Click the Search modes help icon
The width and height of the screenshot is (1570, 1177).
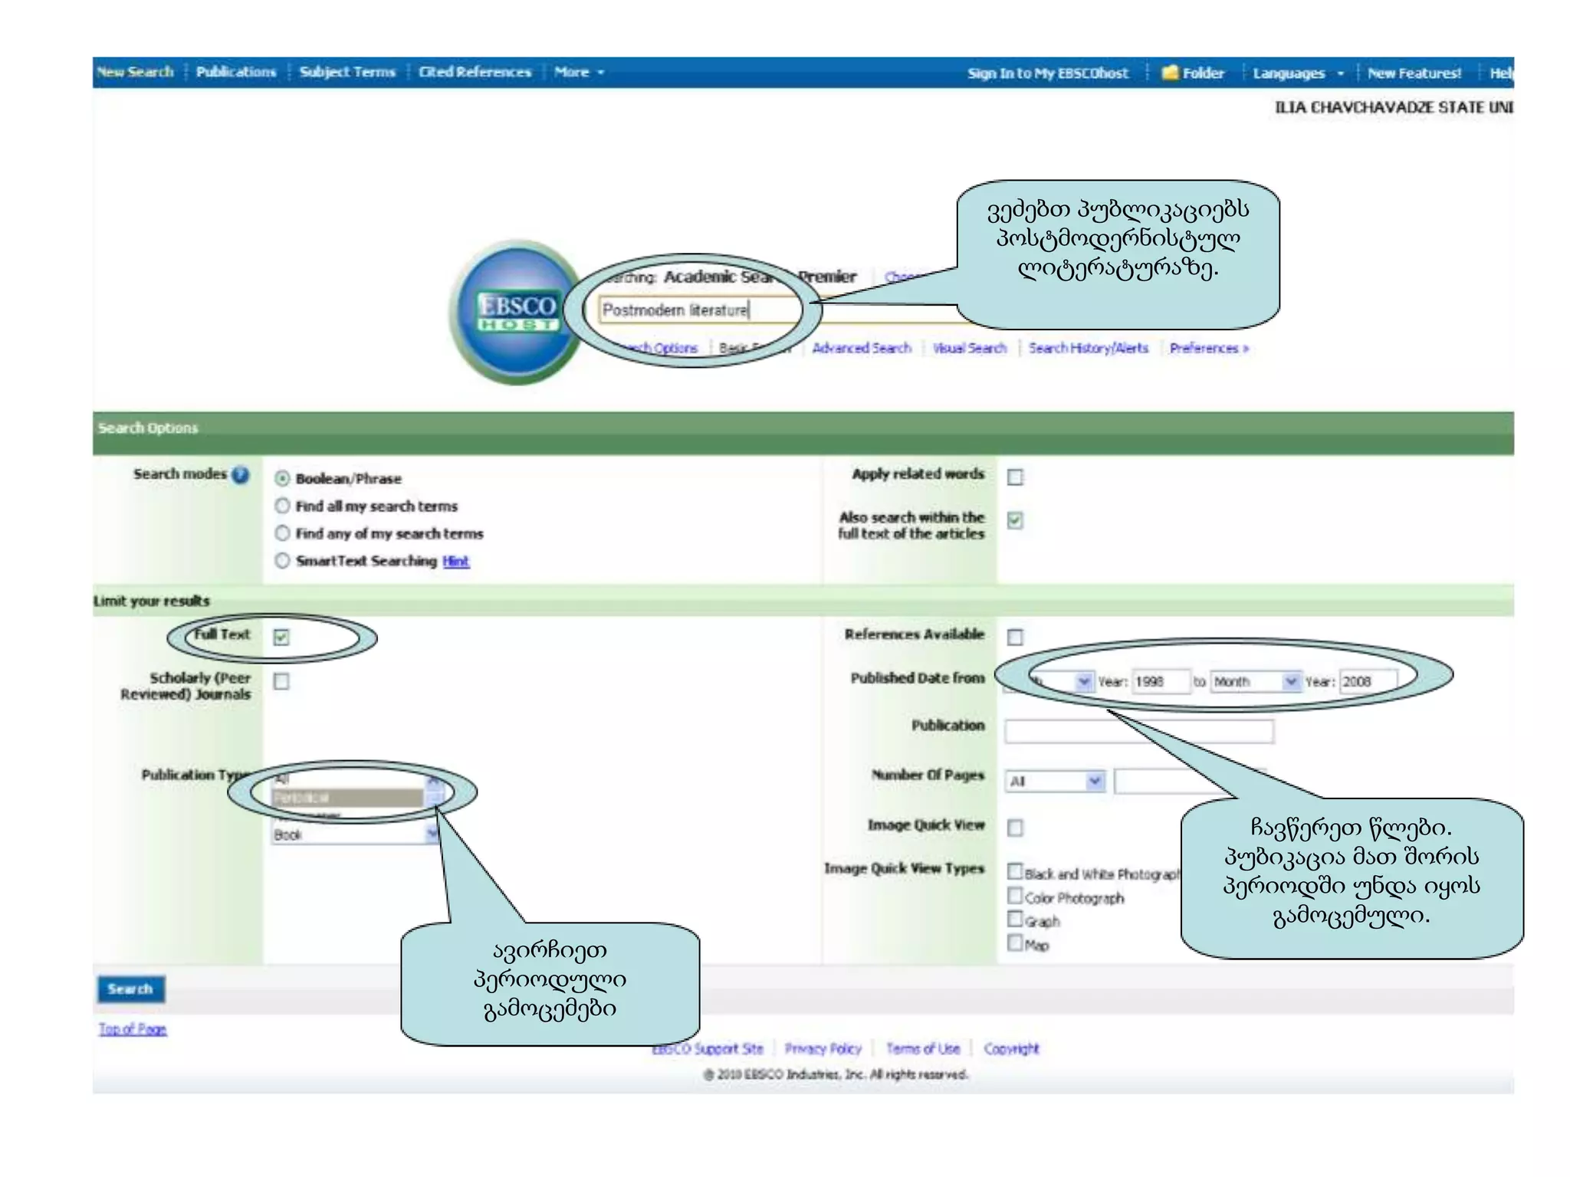[241, 475]
